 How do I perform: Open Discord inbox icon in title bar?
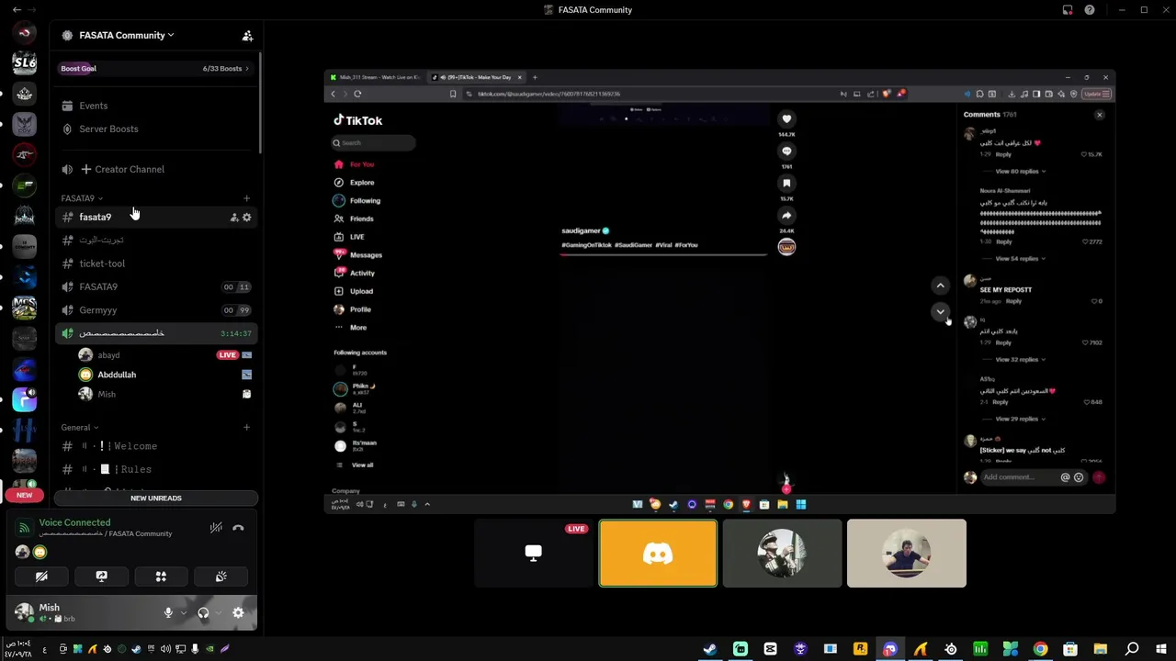[x=1068, y=10]
